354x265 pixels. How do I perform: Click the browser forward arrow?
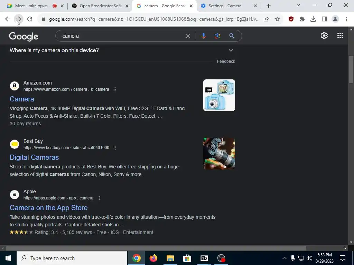(x=19, y=19)
